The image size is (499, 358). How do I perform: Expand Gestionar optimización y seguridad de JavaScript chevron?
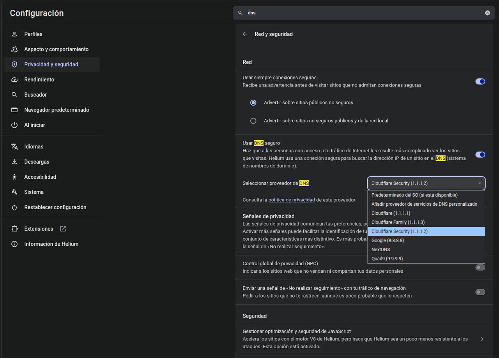[x=482, y=339]
